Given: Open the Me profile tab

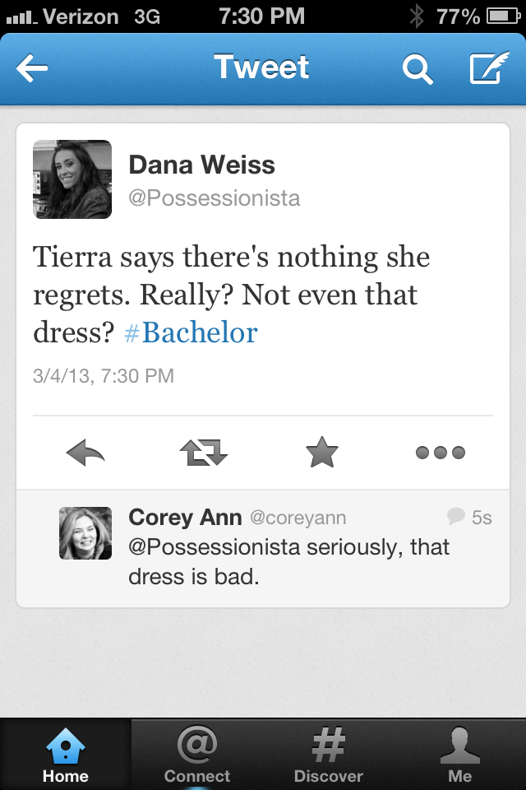Looking at the screenshot, I should (460, 754).
